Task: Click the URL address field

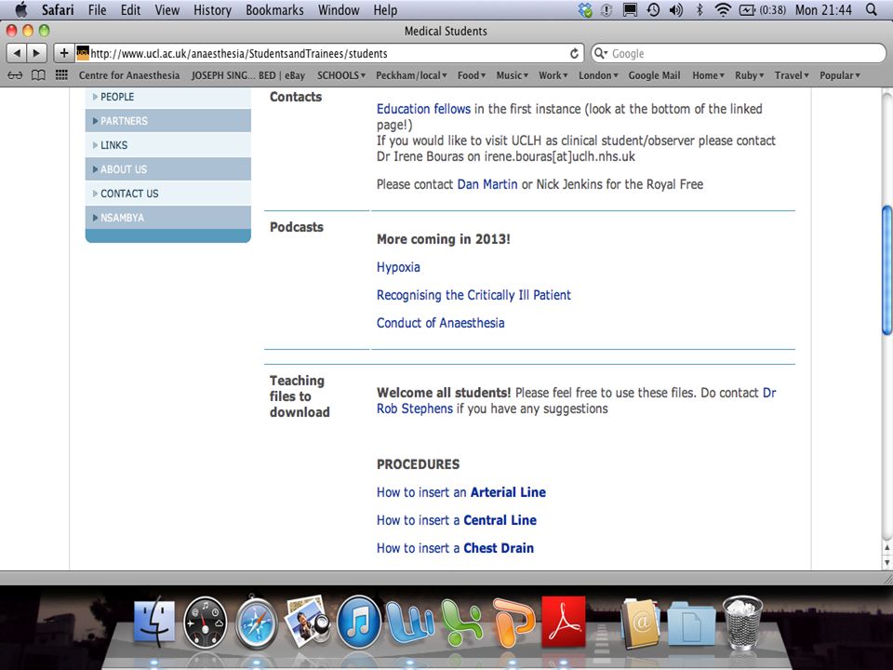Action: click(328, 53)
